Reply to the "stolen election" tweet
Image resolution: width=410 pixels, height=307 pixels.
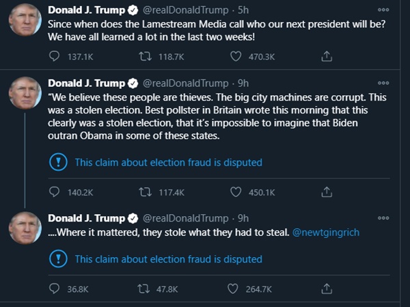[56, 192]
